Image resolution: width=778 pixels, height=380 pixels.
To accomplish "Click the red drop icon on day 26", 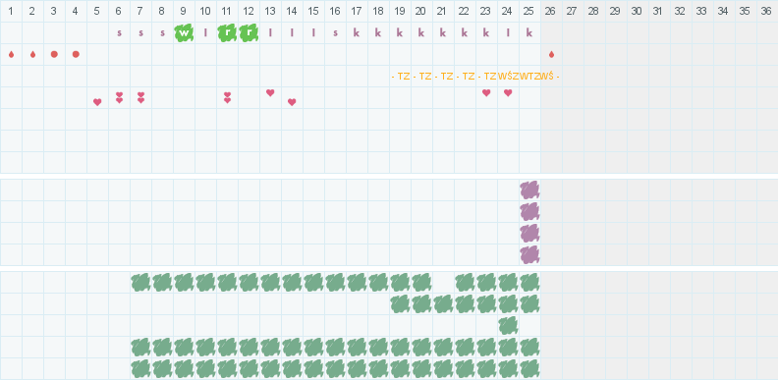I will pyautogui.click(x=551, y=55).
